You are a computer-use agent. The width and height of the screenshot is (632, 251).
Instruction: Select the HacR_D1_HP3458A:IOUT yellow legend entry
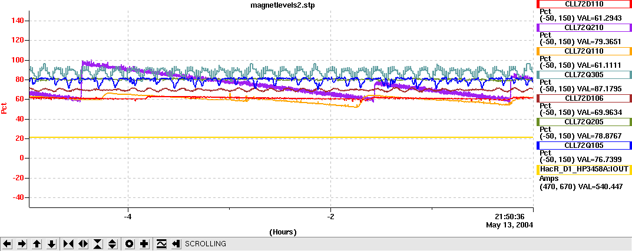pos(584,169)
